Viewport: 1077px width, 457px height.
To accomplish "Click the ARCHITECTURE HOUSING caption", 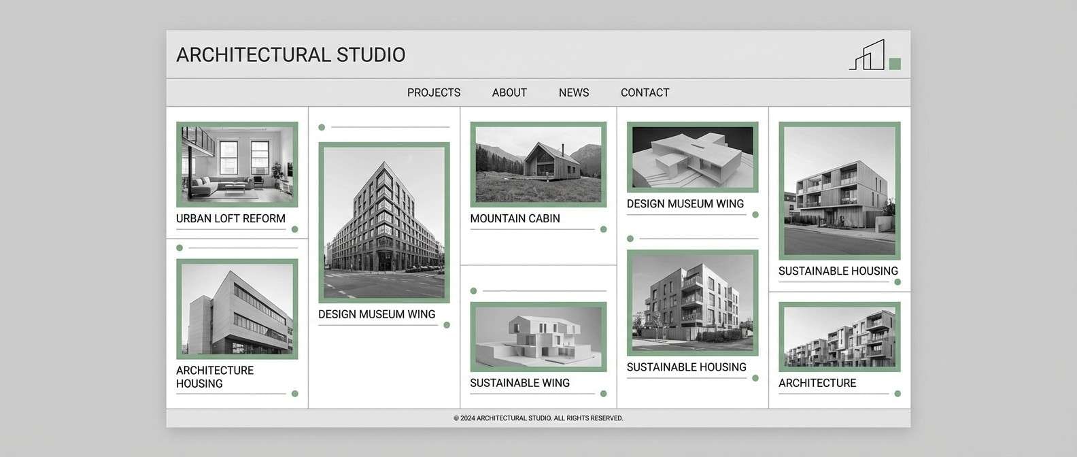I will pos(215,377).
